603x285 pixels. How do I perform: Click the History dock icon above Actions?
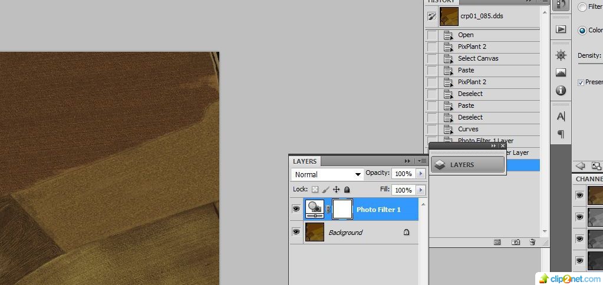[561, 5]
